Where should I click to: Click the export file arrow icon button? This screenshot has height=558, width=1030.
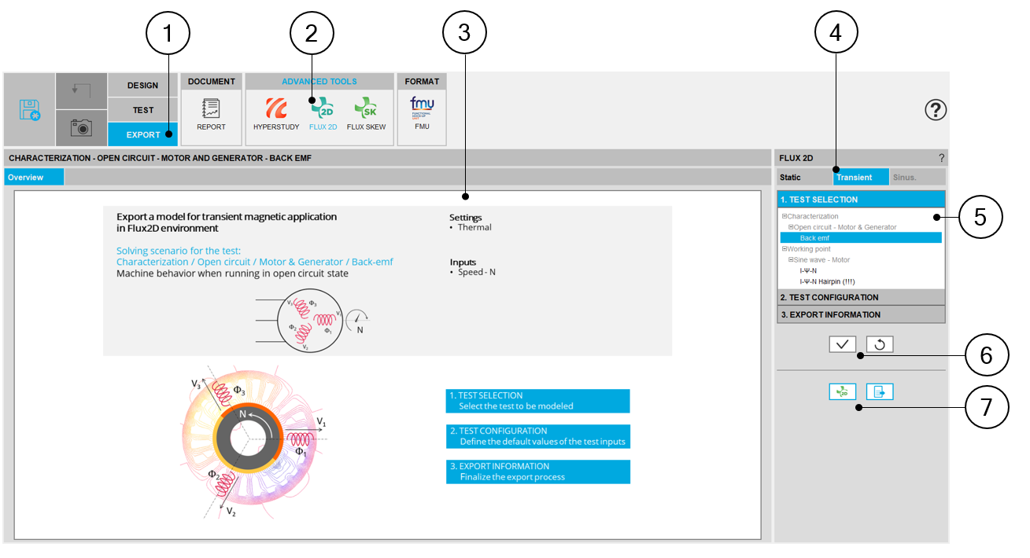point(880,391)
